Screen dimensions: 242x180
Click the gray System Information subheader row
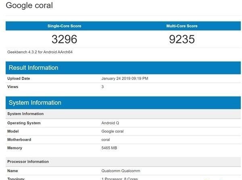123,114
